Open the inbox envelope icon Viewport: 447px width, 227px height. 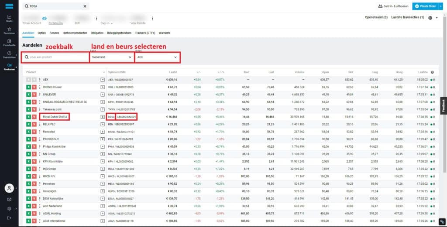(9, 200)
